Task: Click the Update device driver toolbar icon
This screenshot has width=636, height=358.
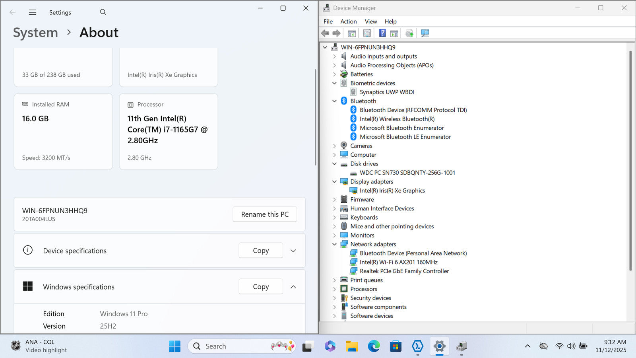Action: click(x=409, y=33)
